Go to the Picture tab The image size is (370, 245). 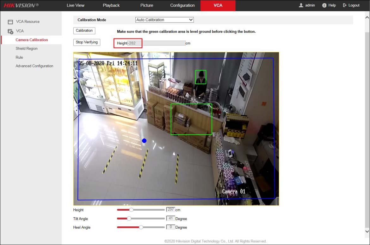point(146,5)
